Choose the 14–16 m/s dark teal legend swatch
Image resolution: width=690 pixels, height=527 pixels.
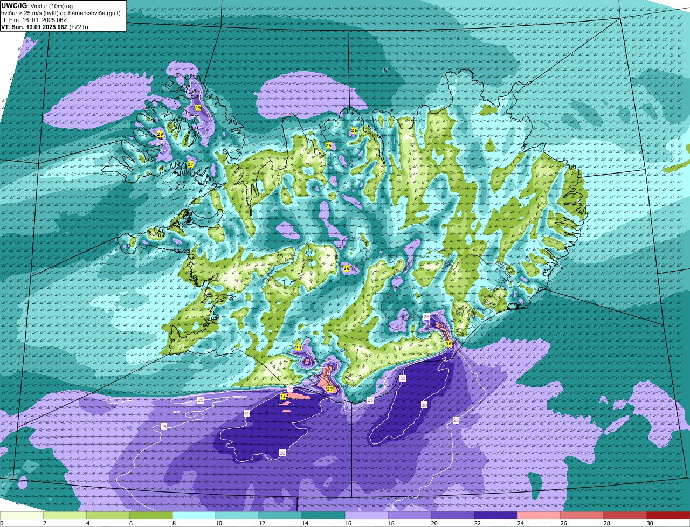pos(323,516)
